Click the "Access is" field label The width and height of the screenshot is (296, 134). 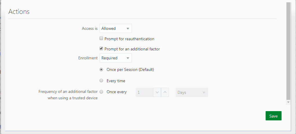90,28
